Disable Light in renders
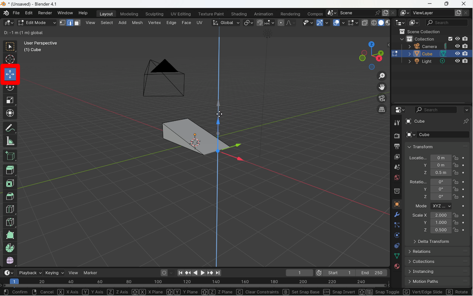 tap(465, 61)
